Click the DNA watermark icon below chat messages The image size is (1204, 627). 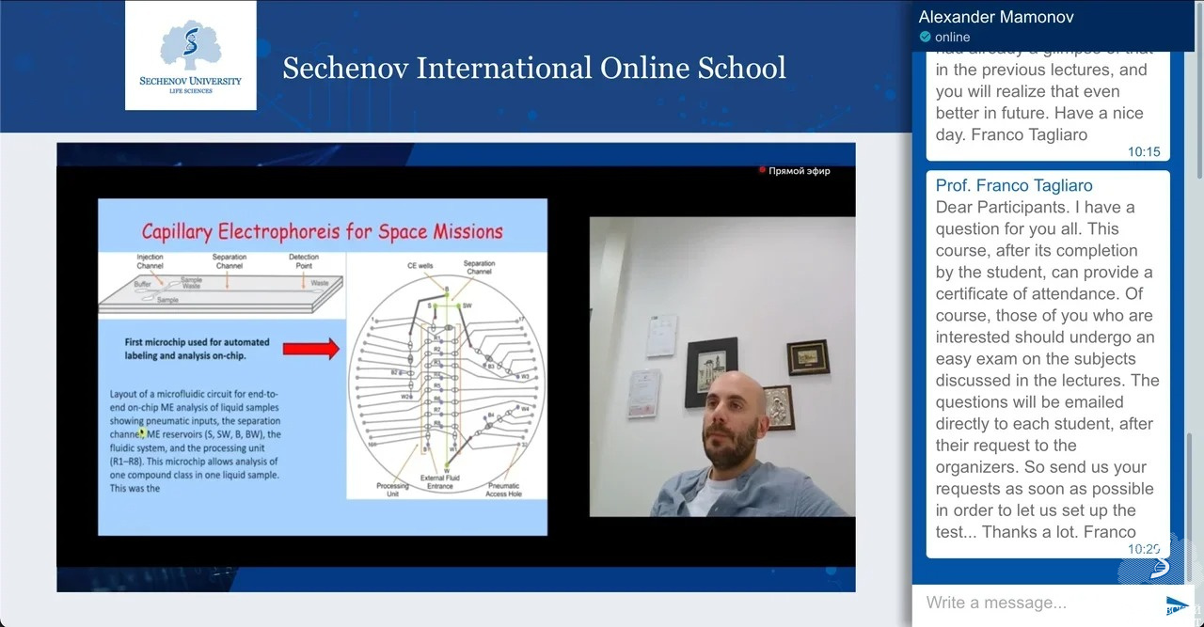[x=1159, y=564]
